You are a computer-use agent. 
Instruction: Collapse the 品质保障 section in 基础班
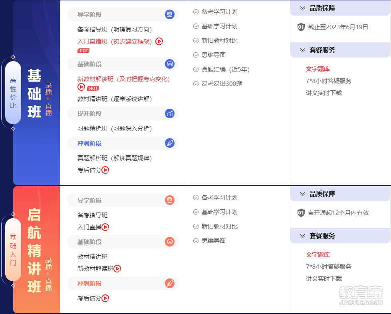(x=302, y=8)
